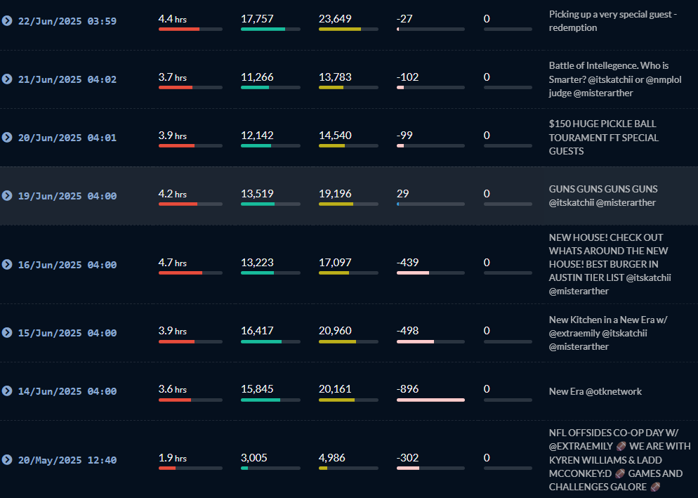Expand the 20/Jun/2025 04:01 stream row

[x=7, y=137]
